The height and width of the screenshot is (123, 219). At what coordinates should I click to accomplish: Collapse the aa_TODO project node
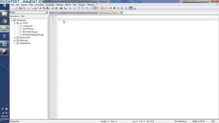[15, 23]
